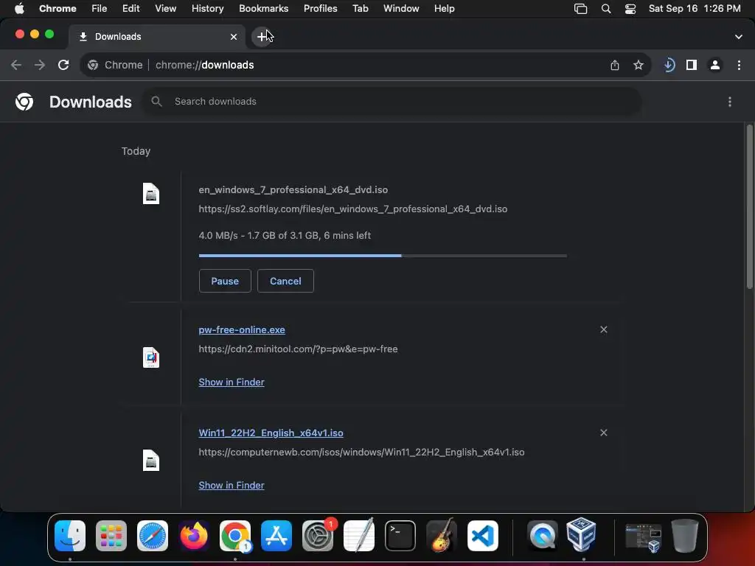
Task: Click the Stage Manager menu bar icon
Action: (581, 9)
